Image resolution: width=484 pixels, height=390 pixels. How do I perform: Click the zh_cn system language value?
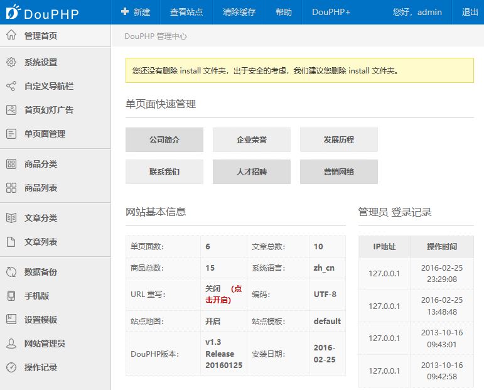[x=324, y=268]
